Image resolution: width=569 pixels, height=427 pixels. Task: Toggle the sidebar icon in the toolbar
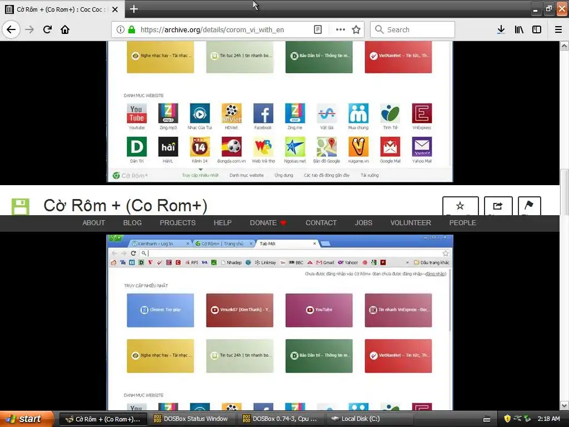[x=537, y=29]
